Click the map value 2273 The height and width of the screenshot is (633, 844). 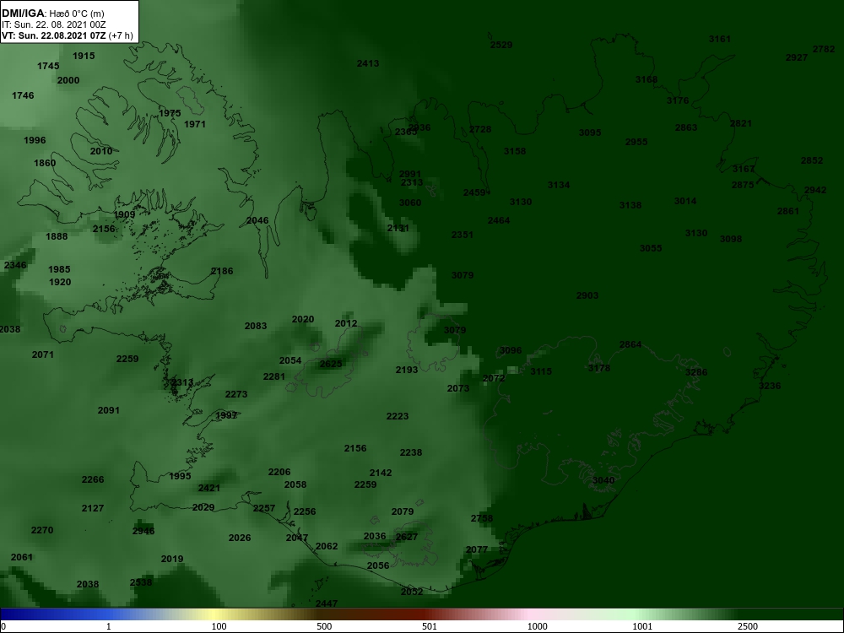[236, 394]
